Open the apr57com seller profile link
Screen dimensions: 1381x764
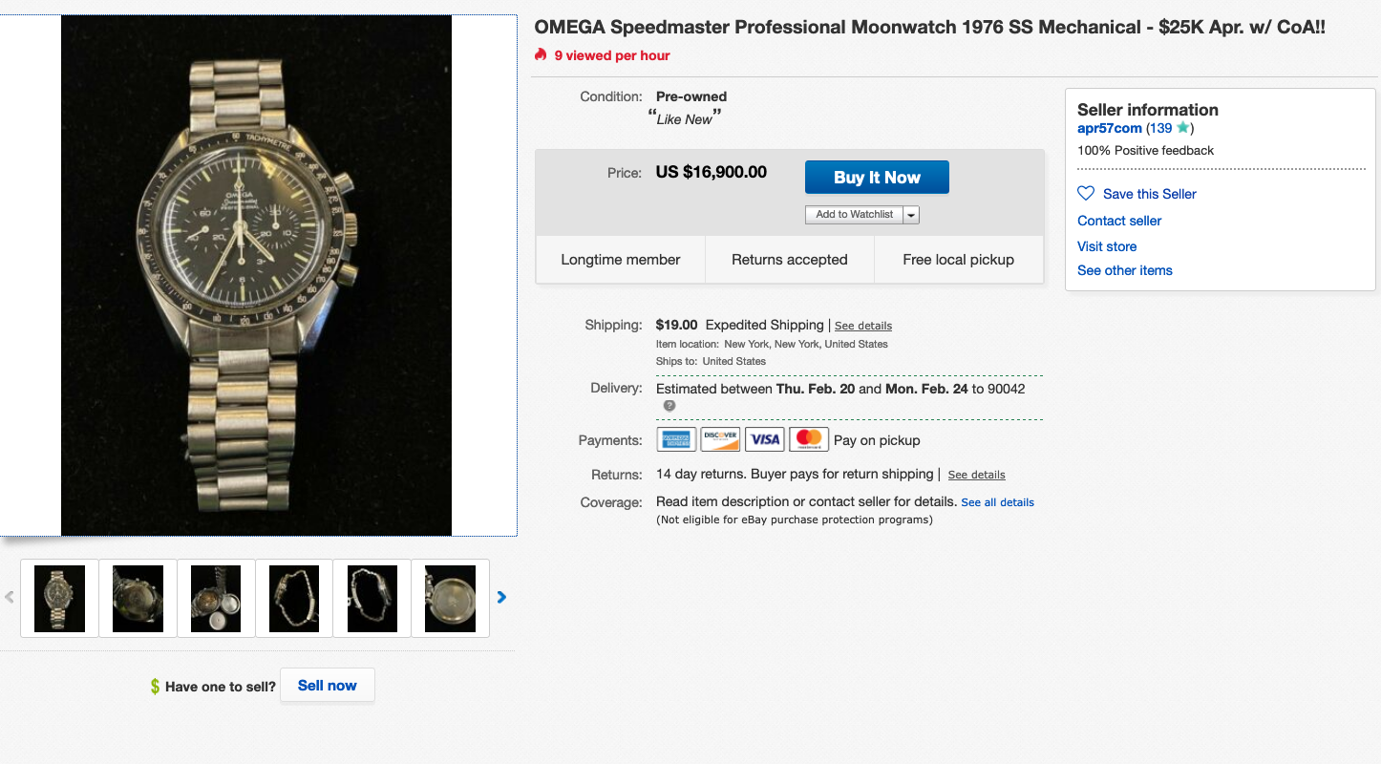point(1109,128)
